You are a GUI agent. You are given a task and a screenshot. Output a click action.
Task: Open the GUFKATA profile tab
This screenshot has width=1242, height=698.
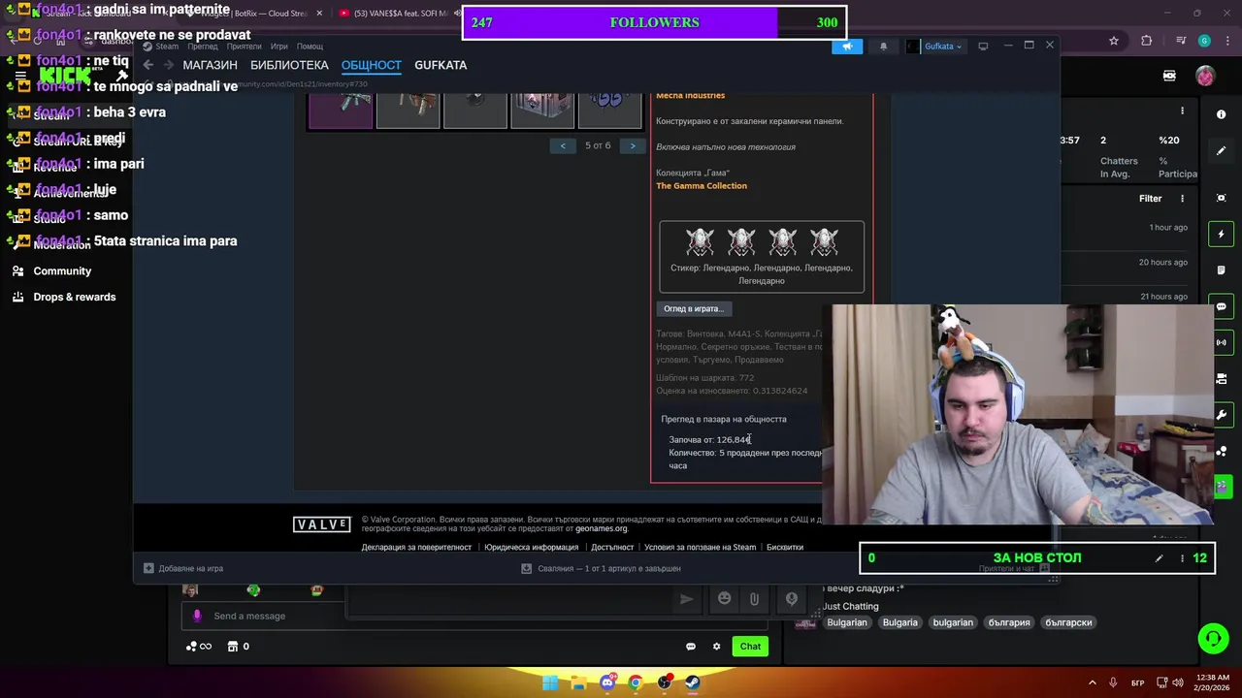(x=441, y=65)
